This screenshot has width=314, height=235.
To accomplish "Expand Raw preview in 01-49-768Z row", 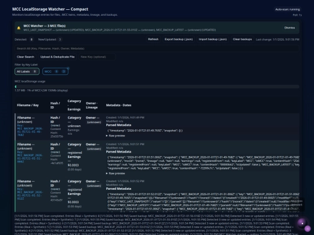I will click(116, 136).
